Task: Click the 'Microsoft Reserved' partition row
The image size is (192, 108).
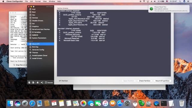Action: coord(82,38)
